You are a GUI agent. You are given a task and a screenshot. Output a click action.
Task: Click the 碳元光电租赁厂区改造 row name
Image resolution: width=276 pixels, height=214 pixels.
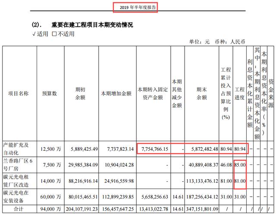(16, 181)
